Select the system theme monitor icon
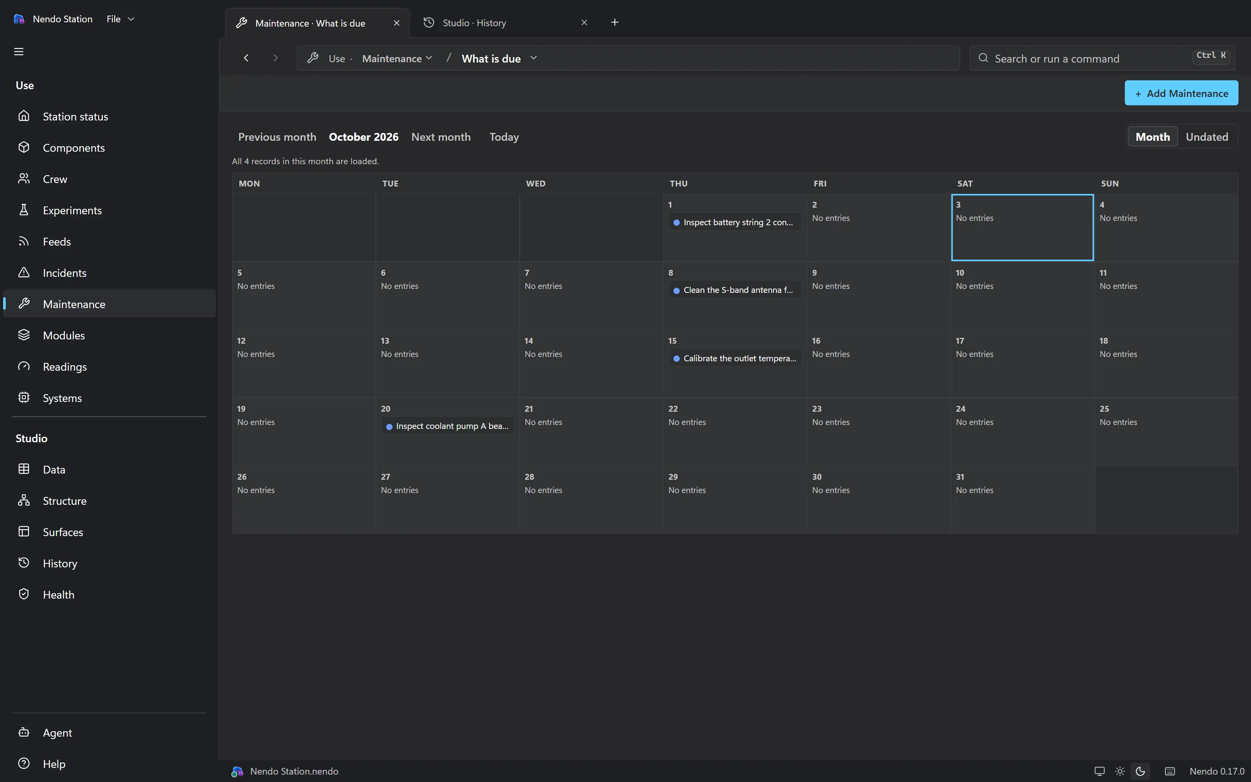The height and width of the screenshot is (782, 1251). click(1100, 771)
